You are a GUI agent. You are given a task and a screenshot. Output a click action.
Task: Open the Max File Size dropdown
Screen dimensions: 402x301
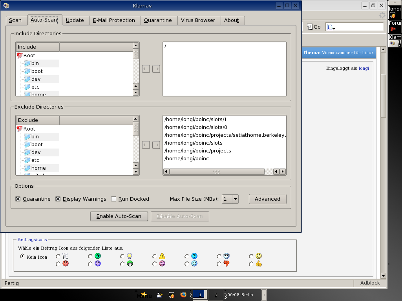coord(235,199)
